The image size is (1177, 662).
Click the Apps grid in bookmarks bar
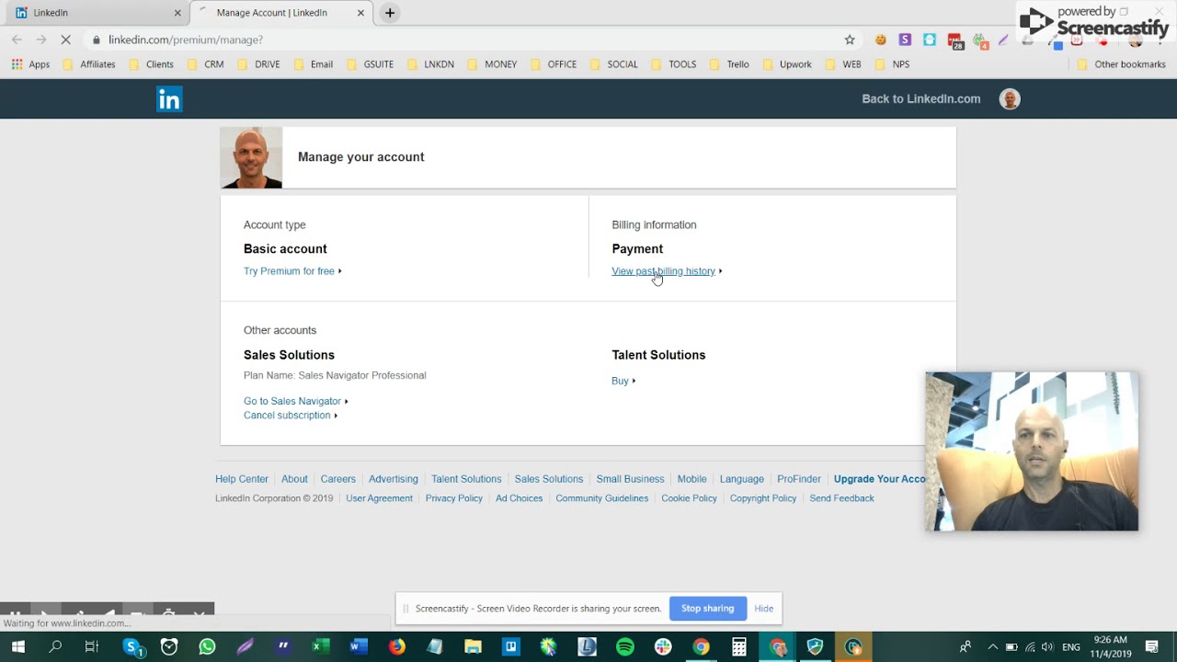30,64
